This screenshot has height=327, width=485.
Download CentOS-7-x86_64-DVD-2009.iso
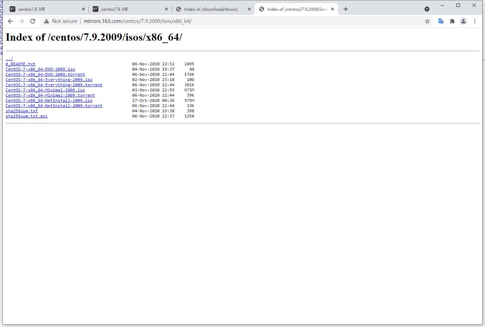[40, 69]
